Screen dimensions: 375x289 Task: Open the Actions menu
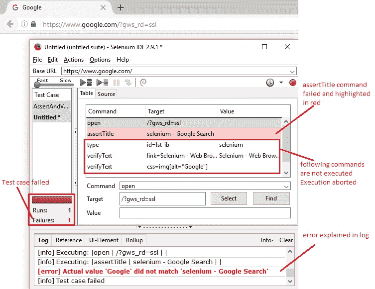[74, 60]
